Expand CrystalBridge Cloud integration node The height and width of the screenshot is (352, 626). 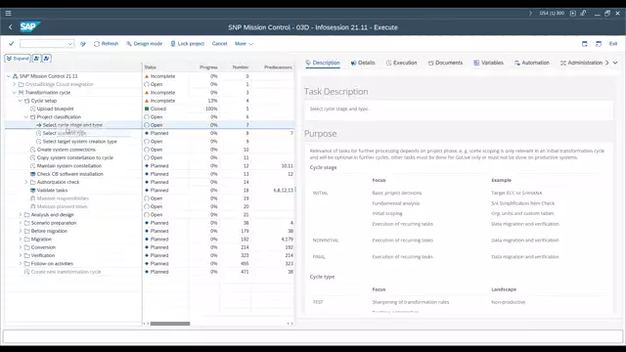point(15,84)
